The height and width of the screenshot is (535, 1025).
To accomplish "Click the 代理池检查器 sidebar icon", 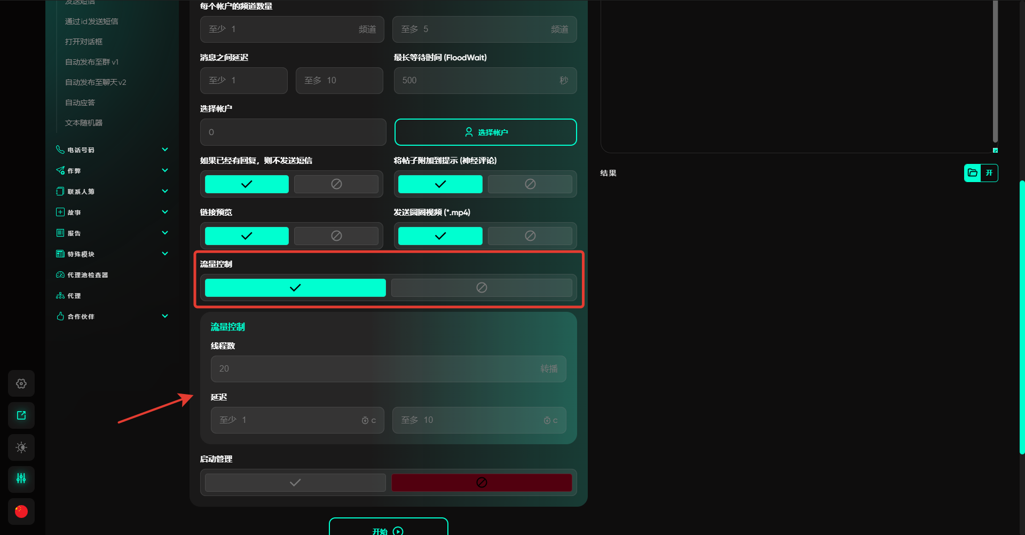I will [60, 275].
